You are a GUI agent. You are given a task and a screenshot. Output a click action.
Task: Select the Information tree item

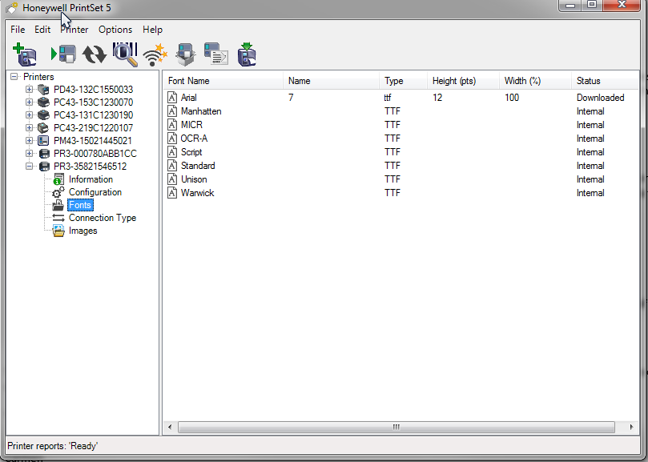pyautogui.click(x=91, y=179)
